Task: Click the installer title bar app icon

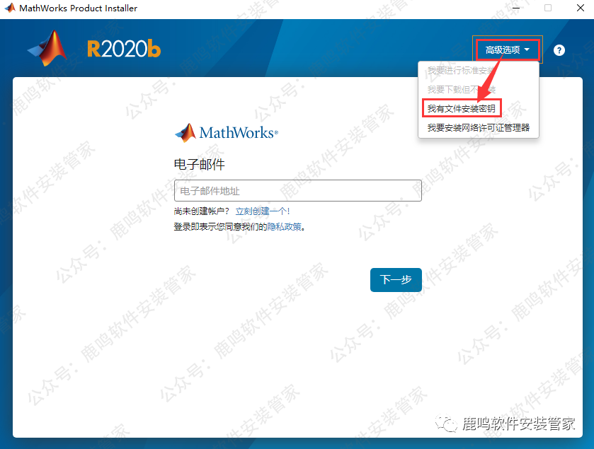Action: coord(10,8)
